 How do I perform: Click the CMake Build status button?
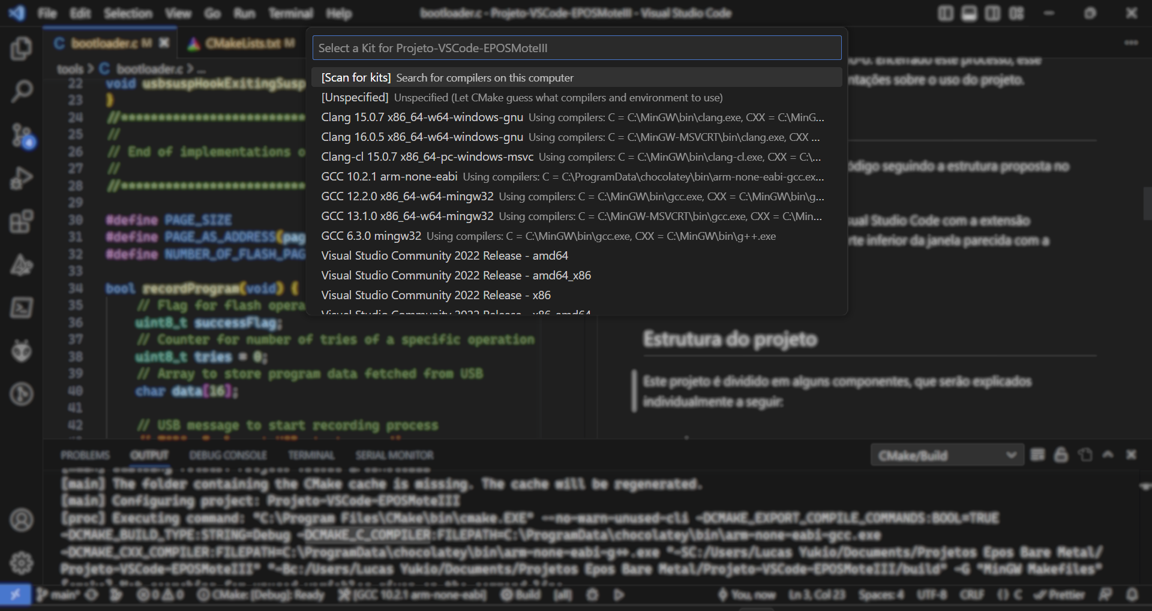(521, 595)
